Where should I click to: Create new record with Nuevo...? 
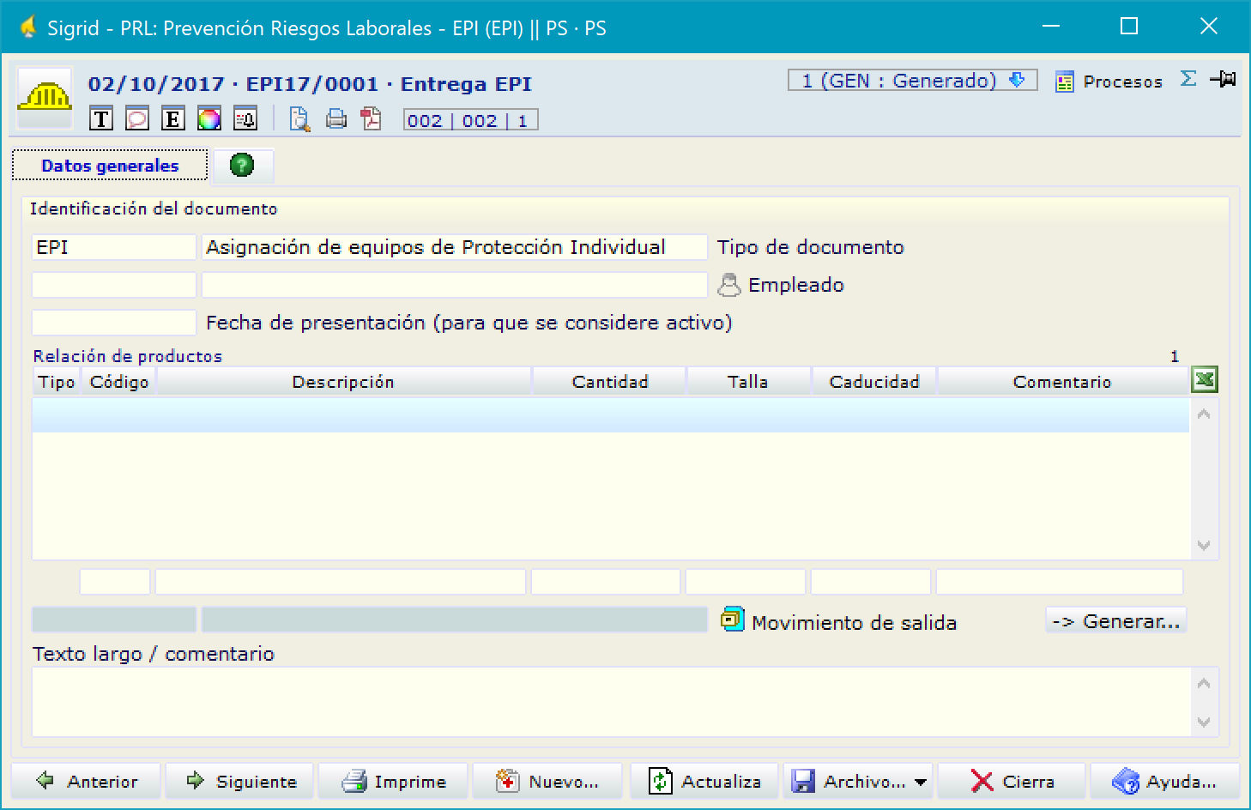pyautogui.click(x=547, y=782)
